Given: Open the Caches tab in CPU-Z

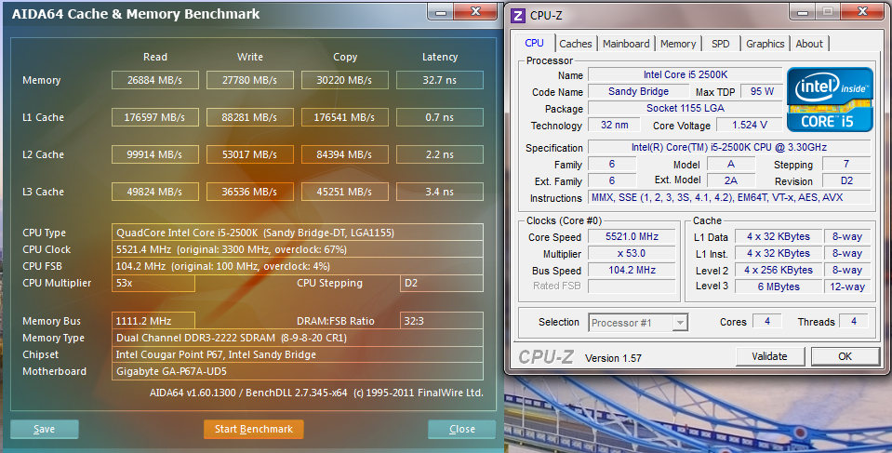Looking at the screenshot, I should (575, 44).
